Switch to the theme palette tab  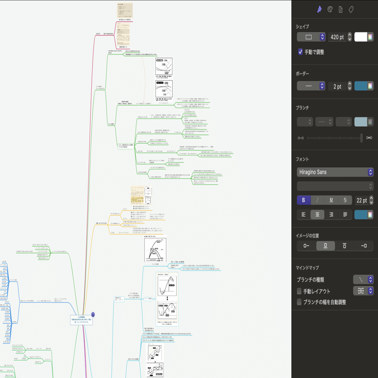click(330, 9)
